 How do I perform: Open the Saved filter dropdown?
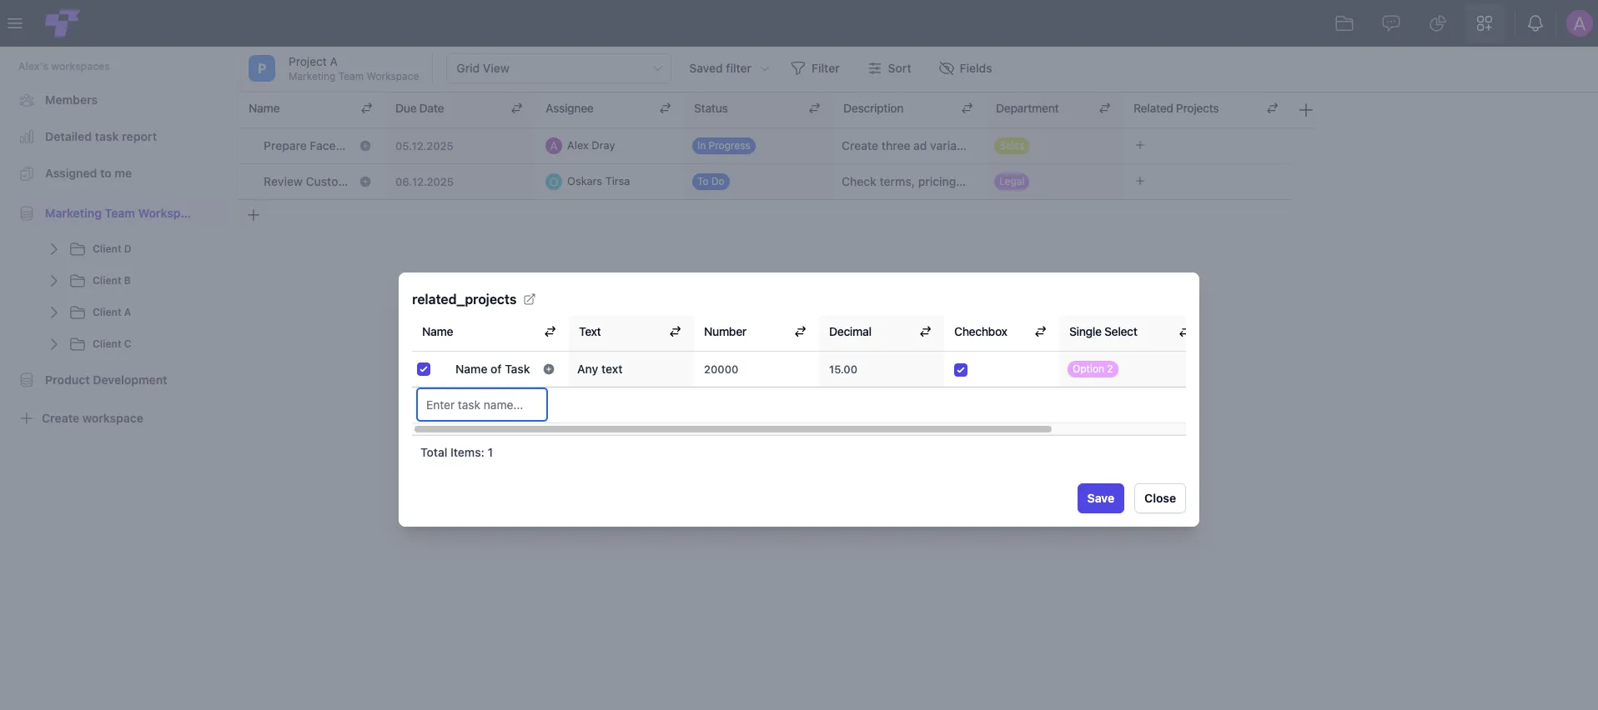(x=729, y=68)
